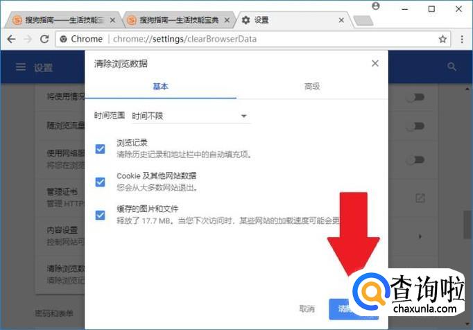The image size is (473, 330).
Task: Go back using the browser back arrow
Action: (x=12, y=39)
